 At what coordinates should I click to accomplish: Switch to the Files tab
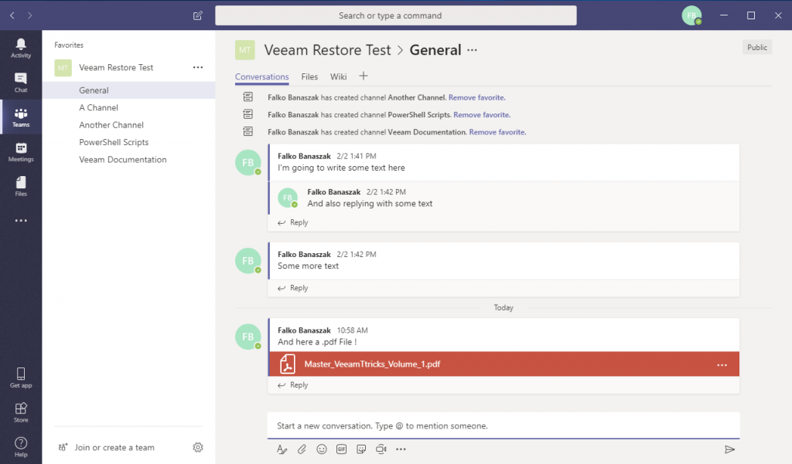coord(309,76)
